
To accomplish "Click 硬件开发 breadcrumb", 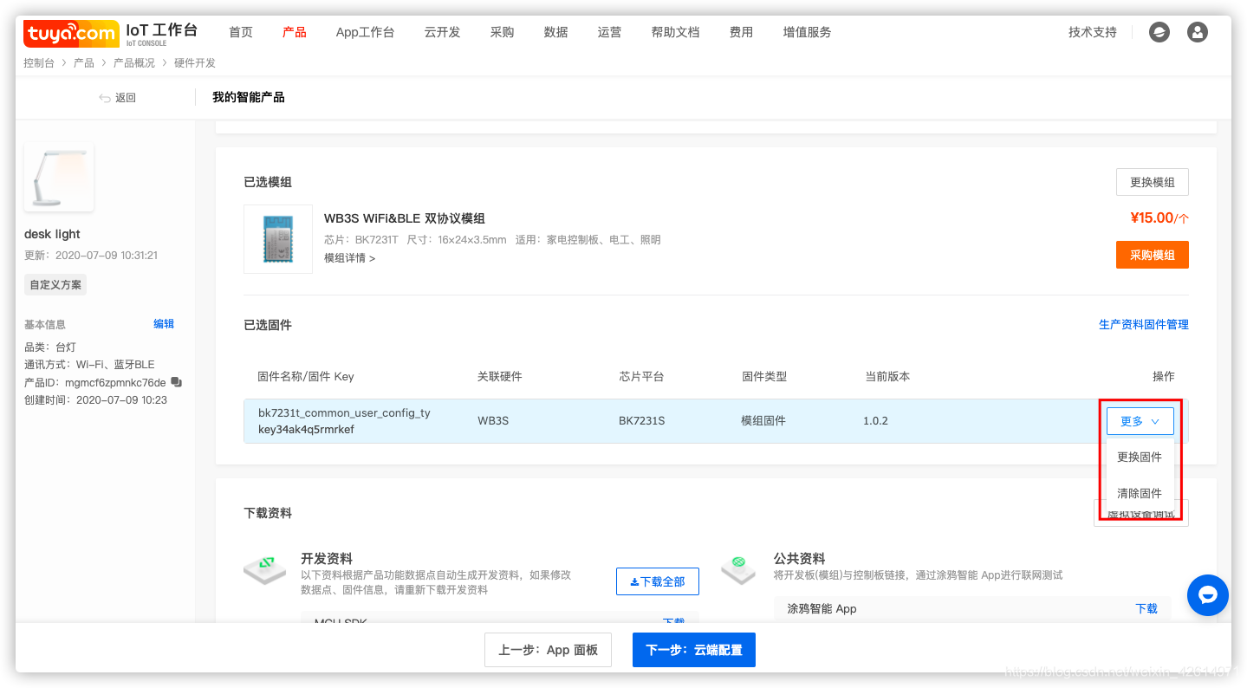I will (195, 63).
